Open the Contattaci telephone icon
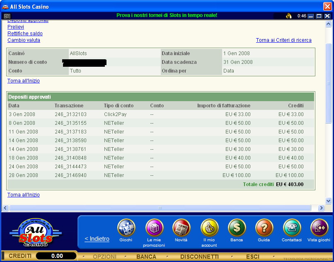Image resolution: width=334 pixels, height=262 pixels. tap(292, 228)
